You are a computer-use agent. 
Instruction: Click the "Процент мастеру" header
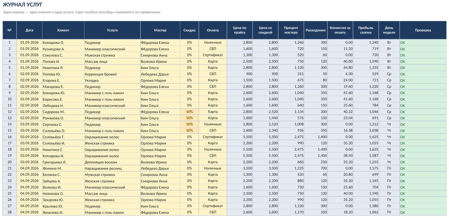tap(291, 30)
